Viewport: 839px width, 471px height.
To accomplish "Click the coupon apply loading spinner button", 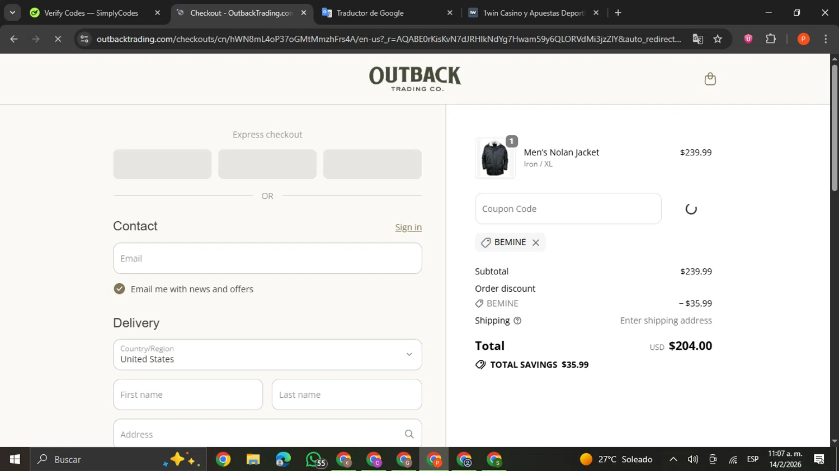I will click(x=691, y=209).
